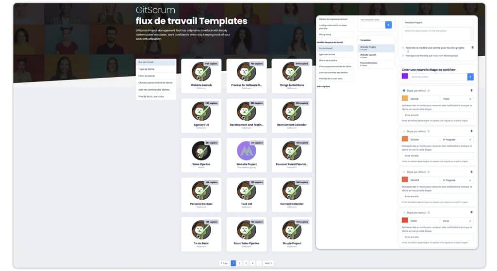Screen dimensions: 497x271
Task: Click the template description text area
Action: pyautogui.click(x=437, y=35)
